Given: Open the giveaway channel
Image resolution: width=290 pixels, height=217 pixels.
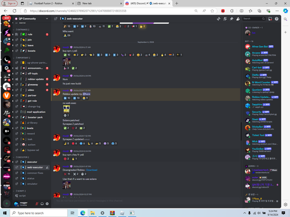Looking at the screenshot, I should [32, 84].
